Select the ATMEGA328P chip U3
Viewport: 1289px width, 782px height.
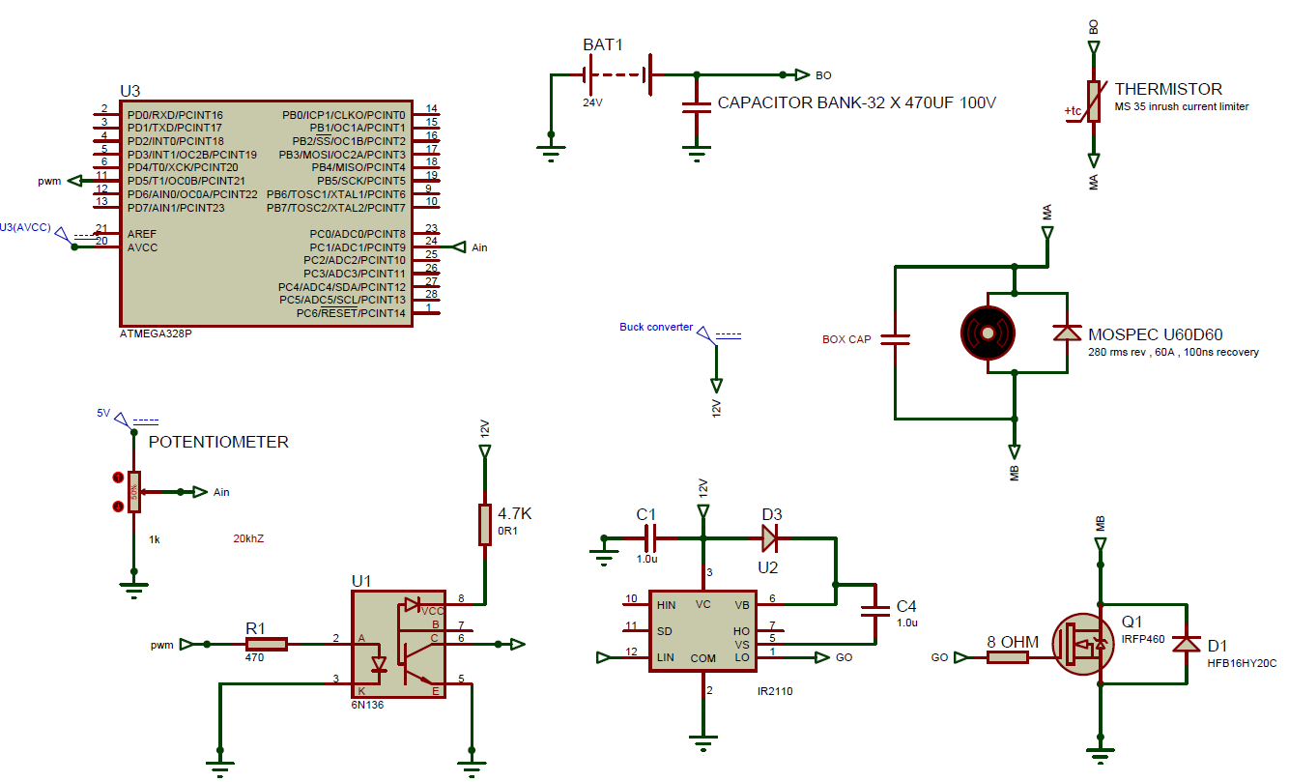click(x=267, y=212)
